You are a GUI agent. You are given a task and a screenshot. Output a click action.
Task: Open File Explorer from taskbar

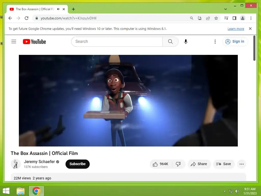pos(21,191)
